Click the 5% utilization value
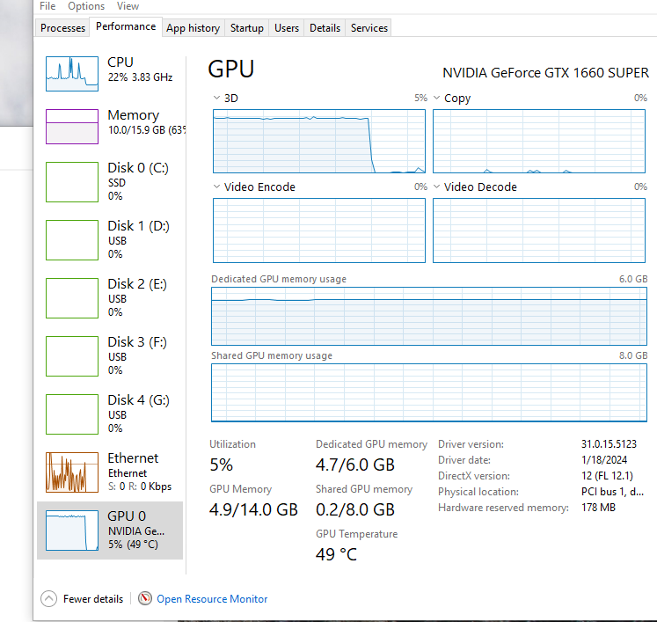 [x=222, y=465]
